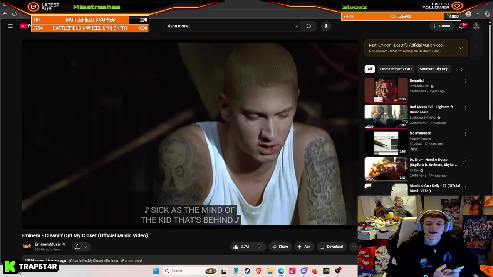493x277 pixels.
Task: Open the No Insurance video thumbnail
Action: pos(386,143)
